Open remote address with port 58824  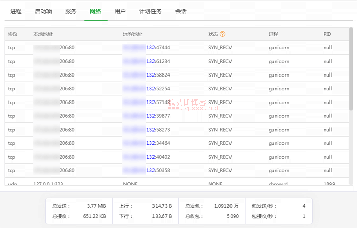[x=146, y=75]
